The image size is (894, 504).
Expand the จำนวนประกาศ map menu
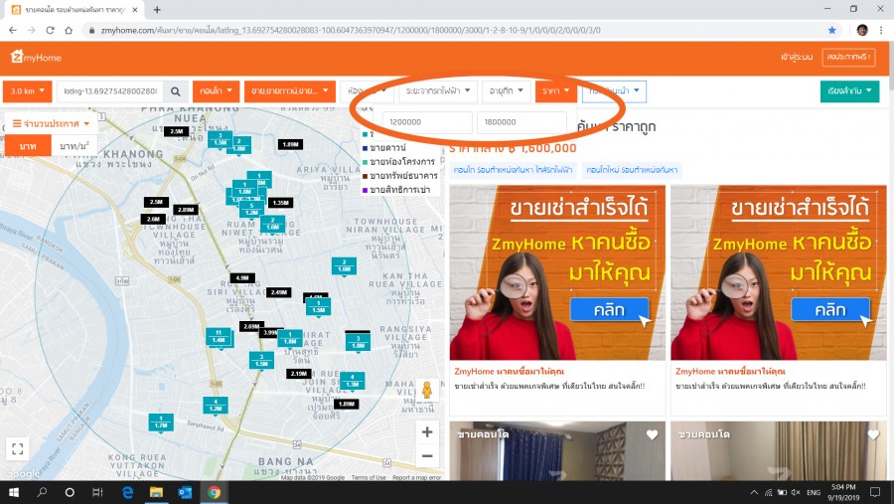[x=52, y=123]
